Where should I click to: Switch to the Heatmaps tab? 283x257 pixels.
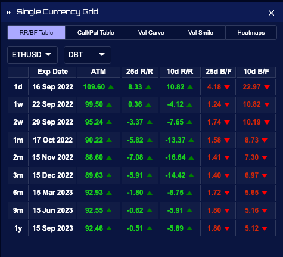[251, 33]
